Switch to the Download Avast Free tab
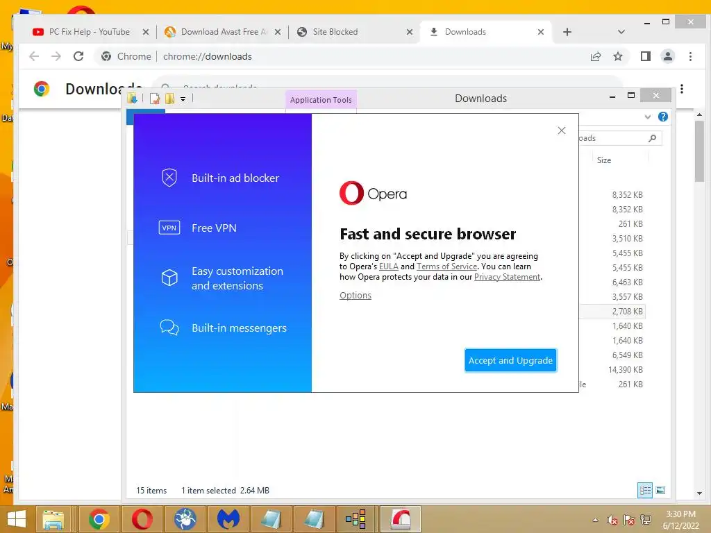Screen dimensions: 711x533 tap(224, 32)
